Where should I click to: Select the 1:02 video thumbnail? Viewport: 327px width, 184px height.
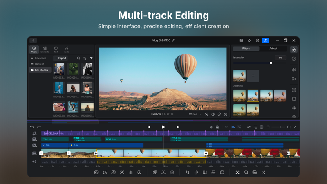pos(59,88)
